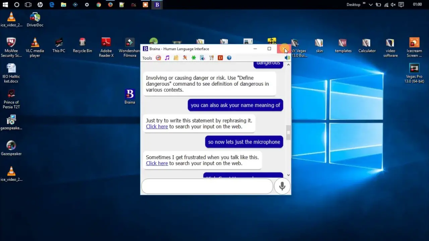Select the skin desktop icon
Viewport: 429px width, 241px height.
pyautogui.click(x=319, y=45)
